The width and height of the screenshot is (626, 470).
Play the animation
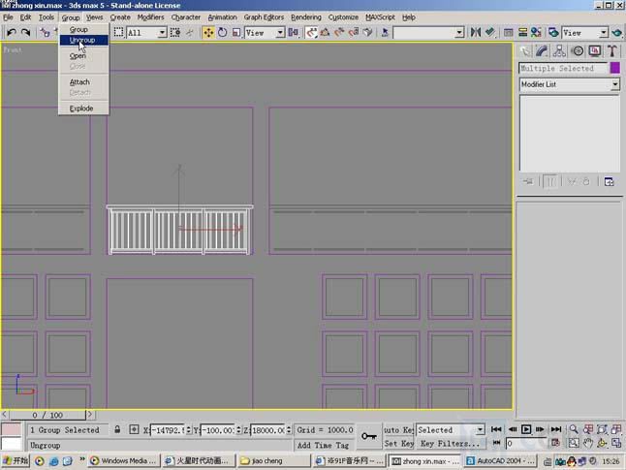pos(526,429)
